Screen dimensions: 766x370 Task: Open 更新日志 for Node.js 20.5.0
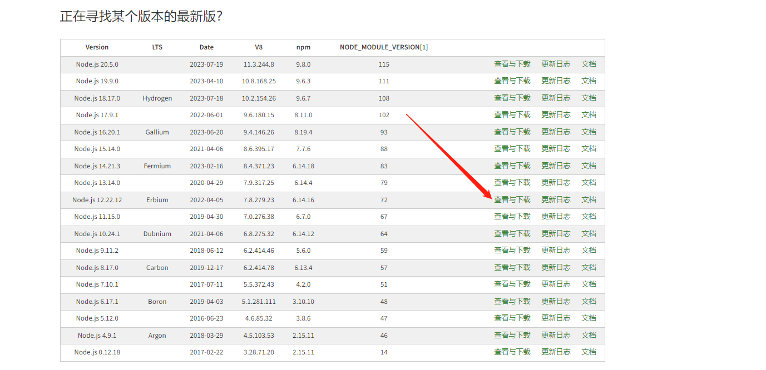(556, 64)
